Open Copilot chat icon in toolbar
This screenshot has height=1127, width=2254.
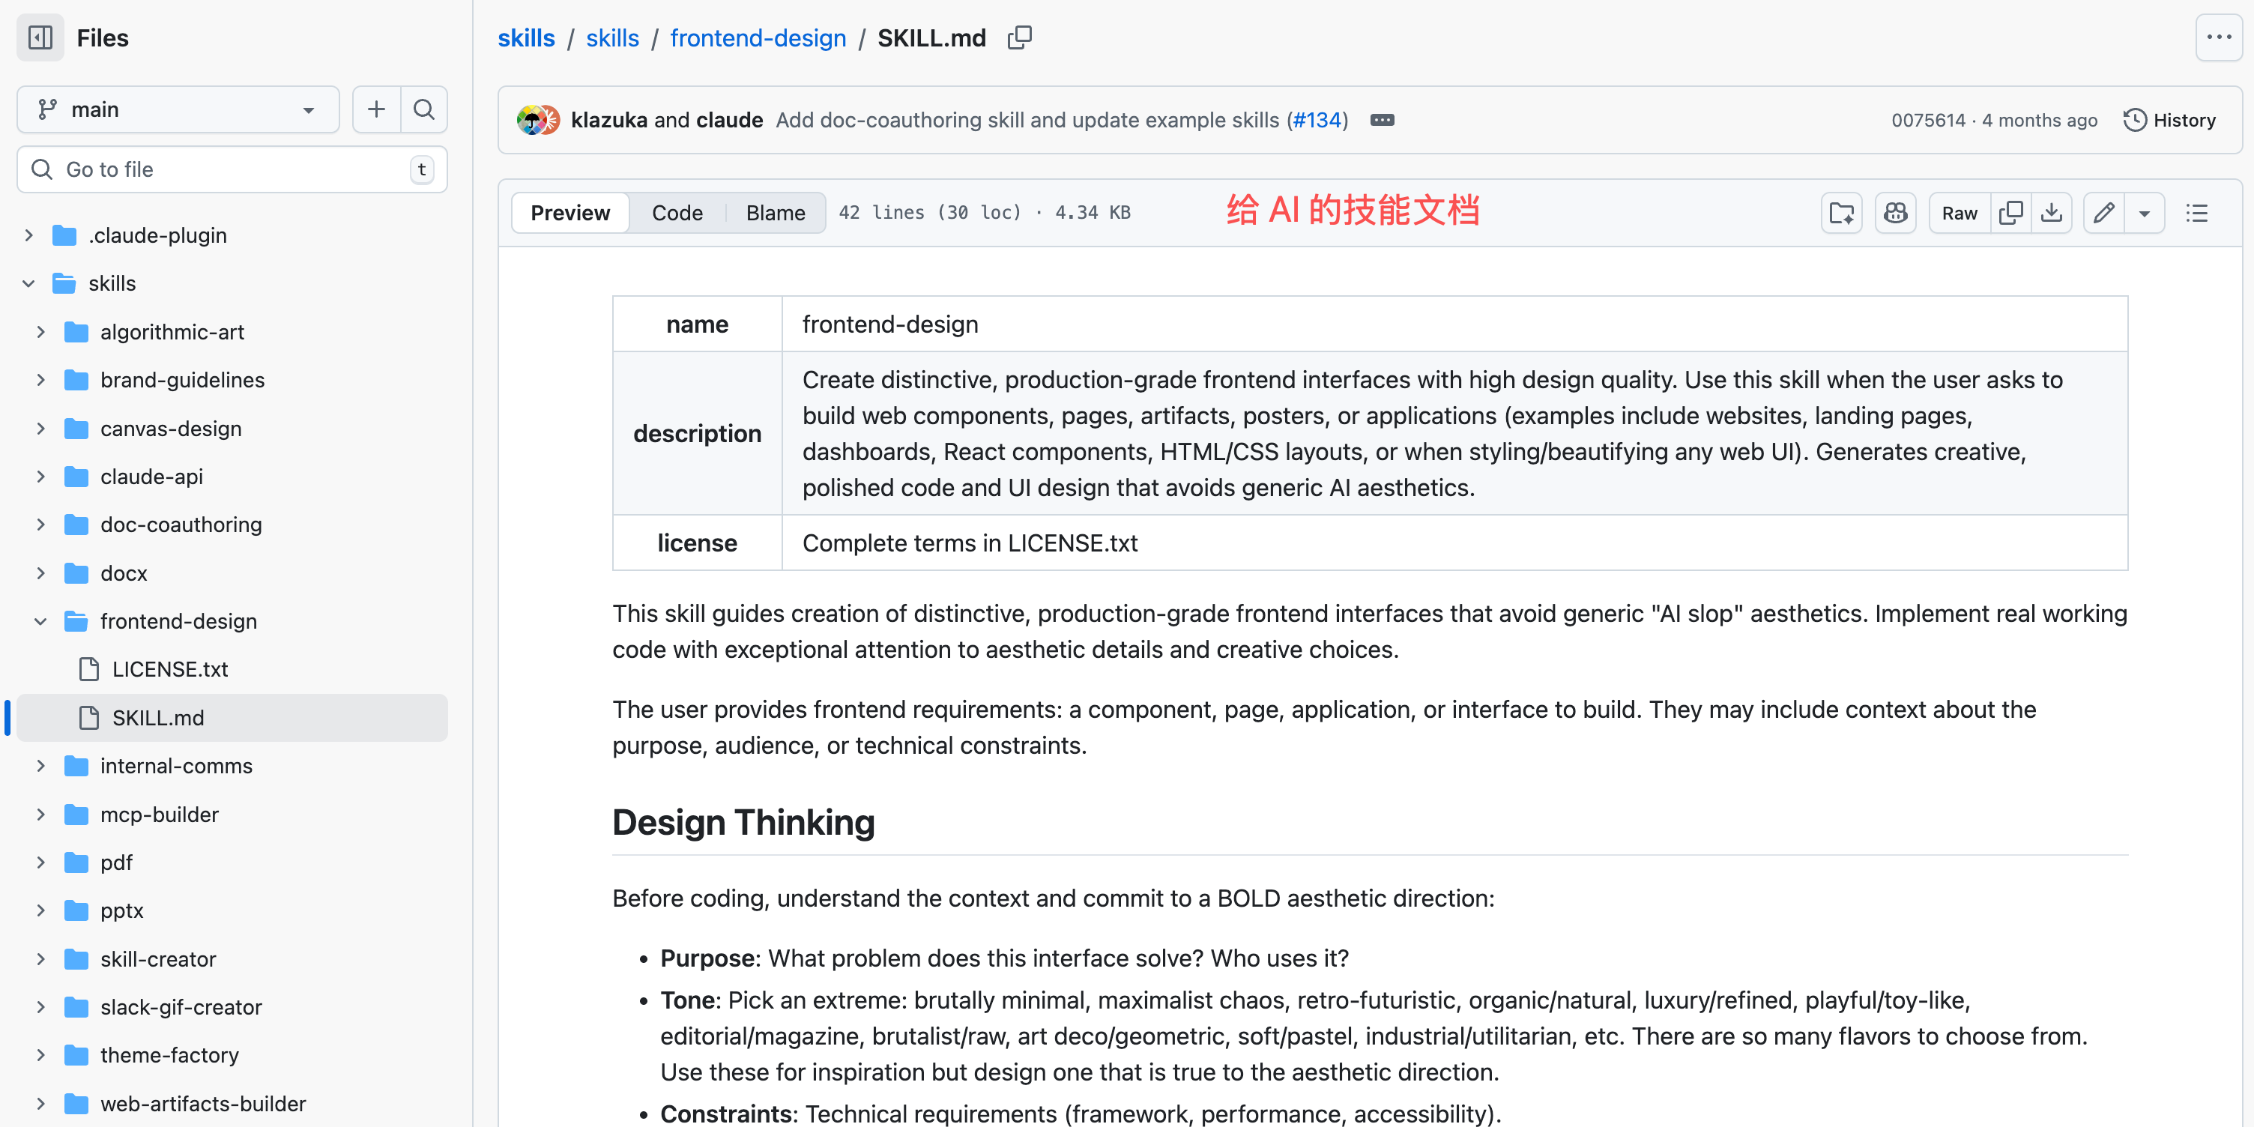[x=1895, y=213]
